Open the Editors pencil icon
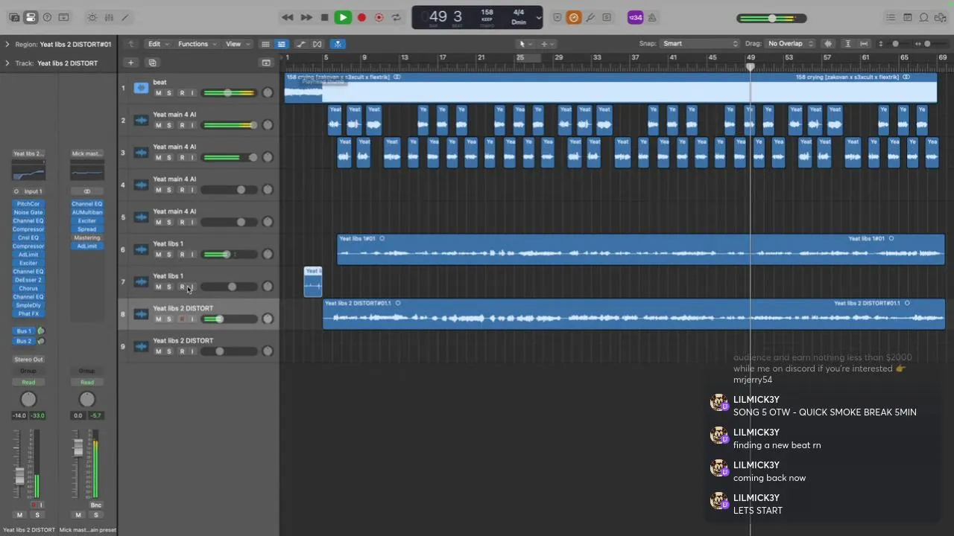 click(x=124, y=17)
